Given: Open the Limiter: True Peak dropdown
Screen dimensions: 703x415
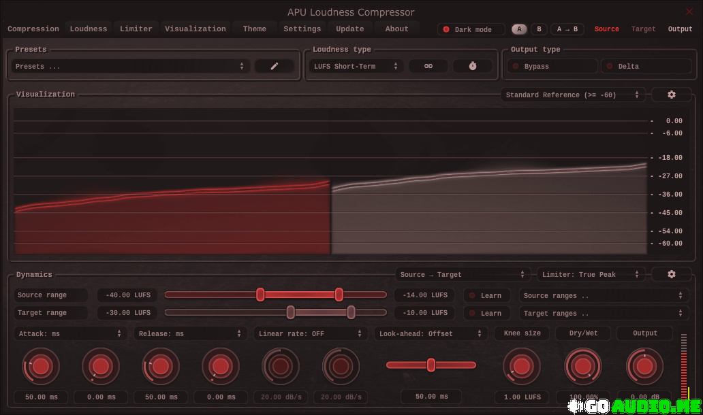Looking at the screenshot, I should tap(591, 274).
